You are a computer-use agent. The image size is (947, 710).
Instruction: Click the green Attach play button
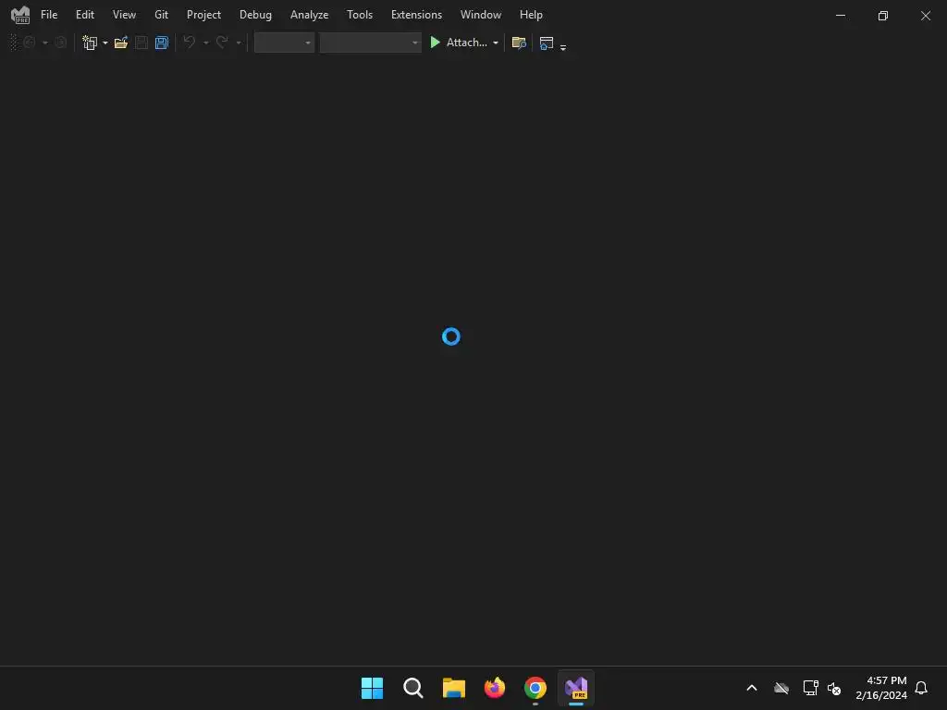tap(435, 43)
